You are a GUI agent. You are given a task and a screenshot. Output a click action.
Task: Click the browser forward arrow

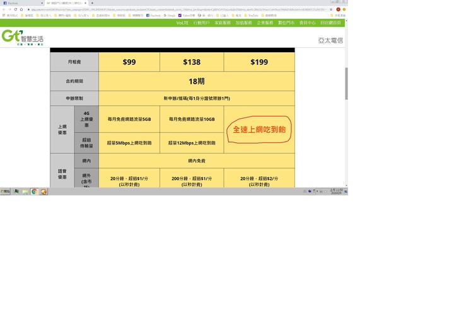9,9
